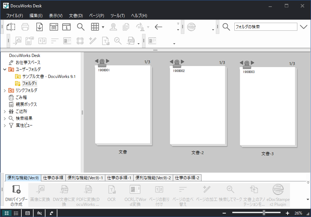Screen dimensions: 311x217
Task: Select サンプル文書 - DocuWorks 9.1 folder
Action: tap(49, 76)
